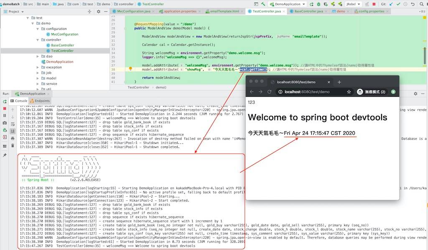
Task: Close the TestController.java editor tab
Action: click(x=284, y=11)
